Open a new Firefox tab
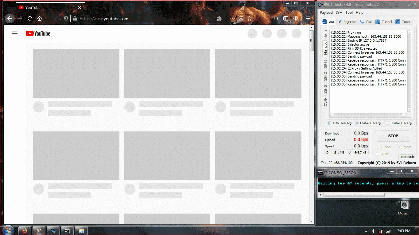 click(90, 7)
